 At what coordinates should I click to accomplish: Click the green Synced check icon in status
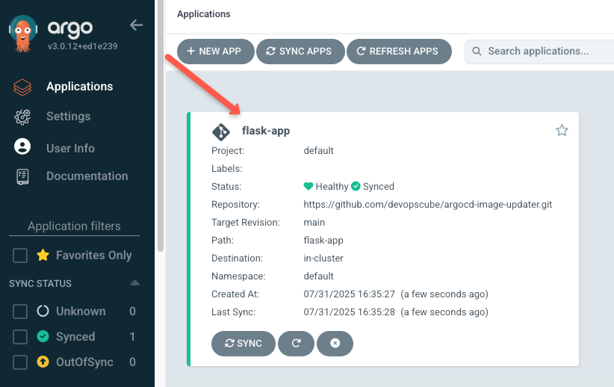pos(356,186)
